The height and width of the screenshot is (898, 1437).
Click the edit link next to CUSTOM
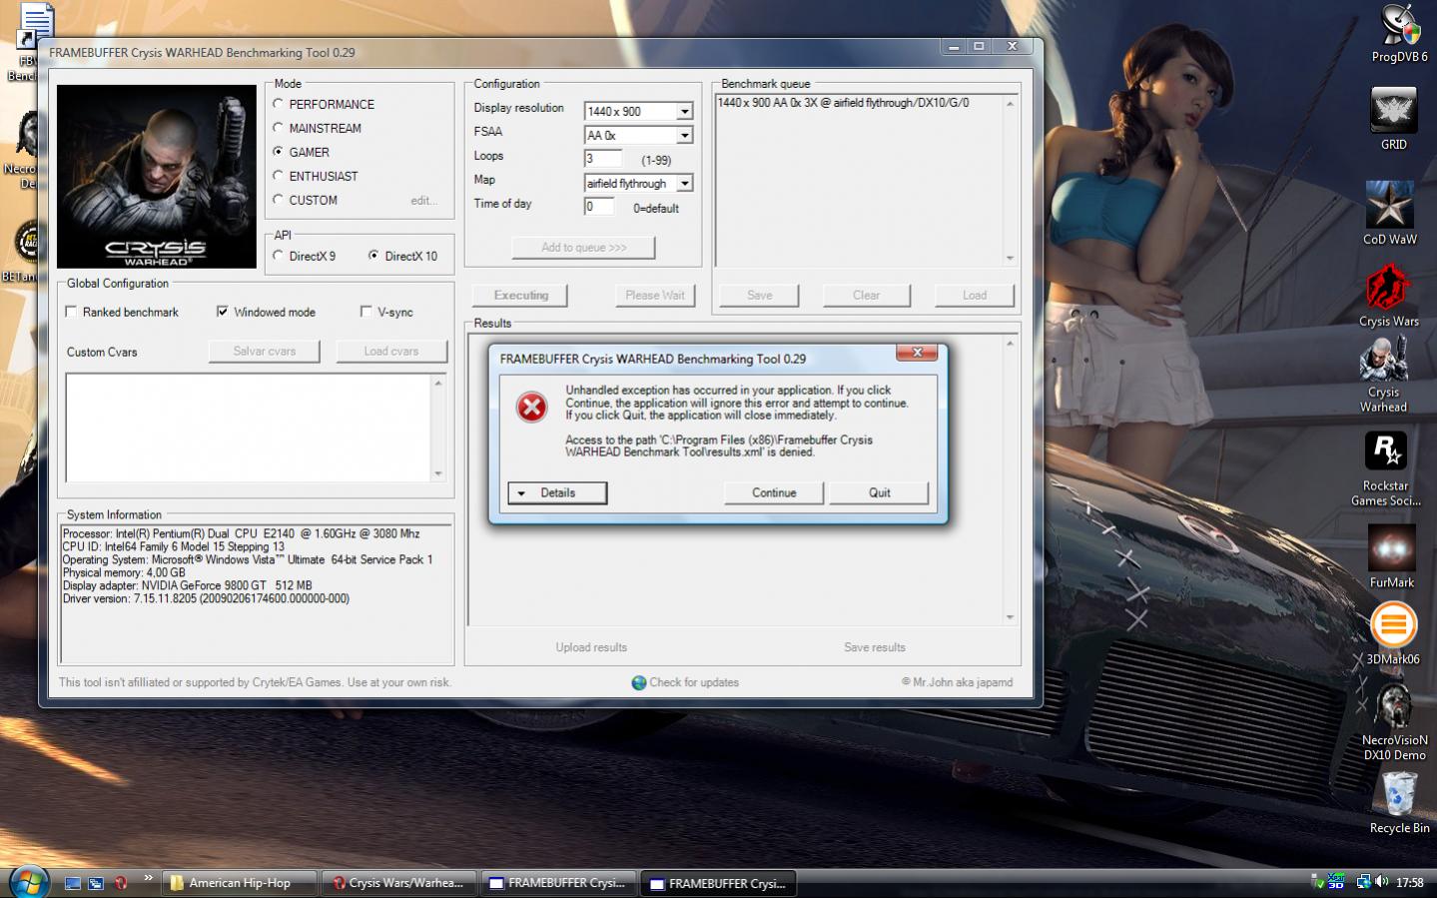click(423, 201)
